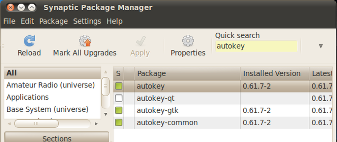Click the sections list scroll-up arrow
337x142 pixels.
(x=105, y=72)
